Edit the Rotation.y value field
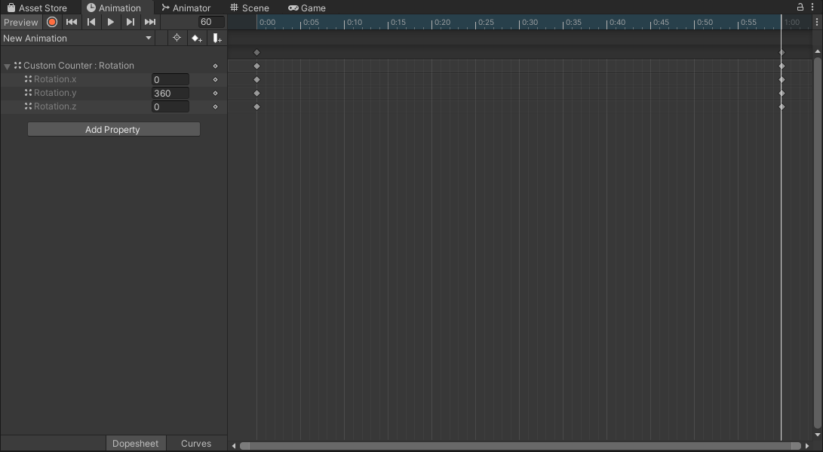823x452 pixels. [170, 93]
